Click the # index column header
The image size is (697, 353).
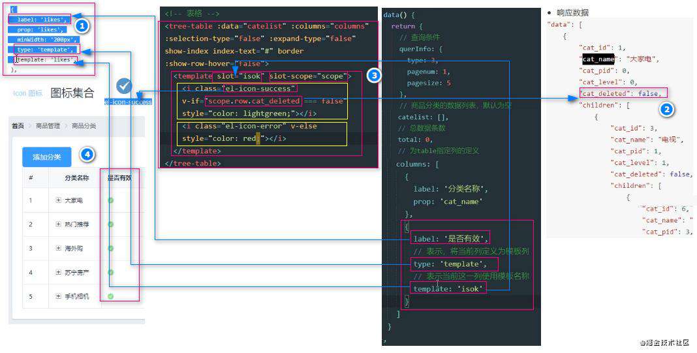[x=31, y=178]
